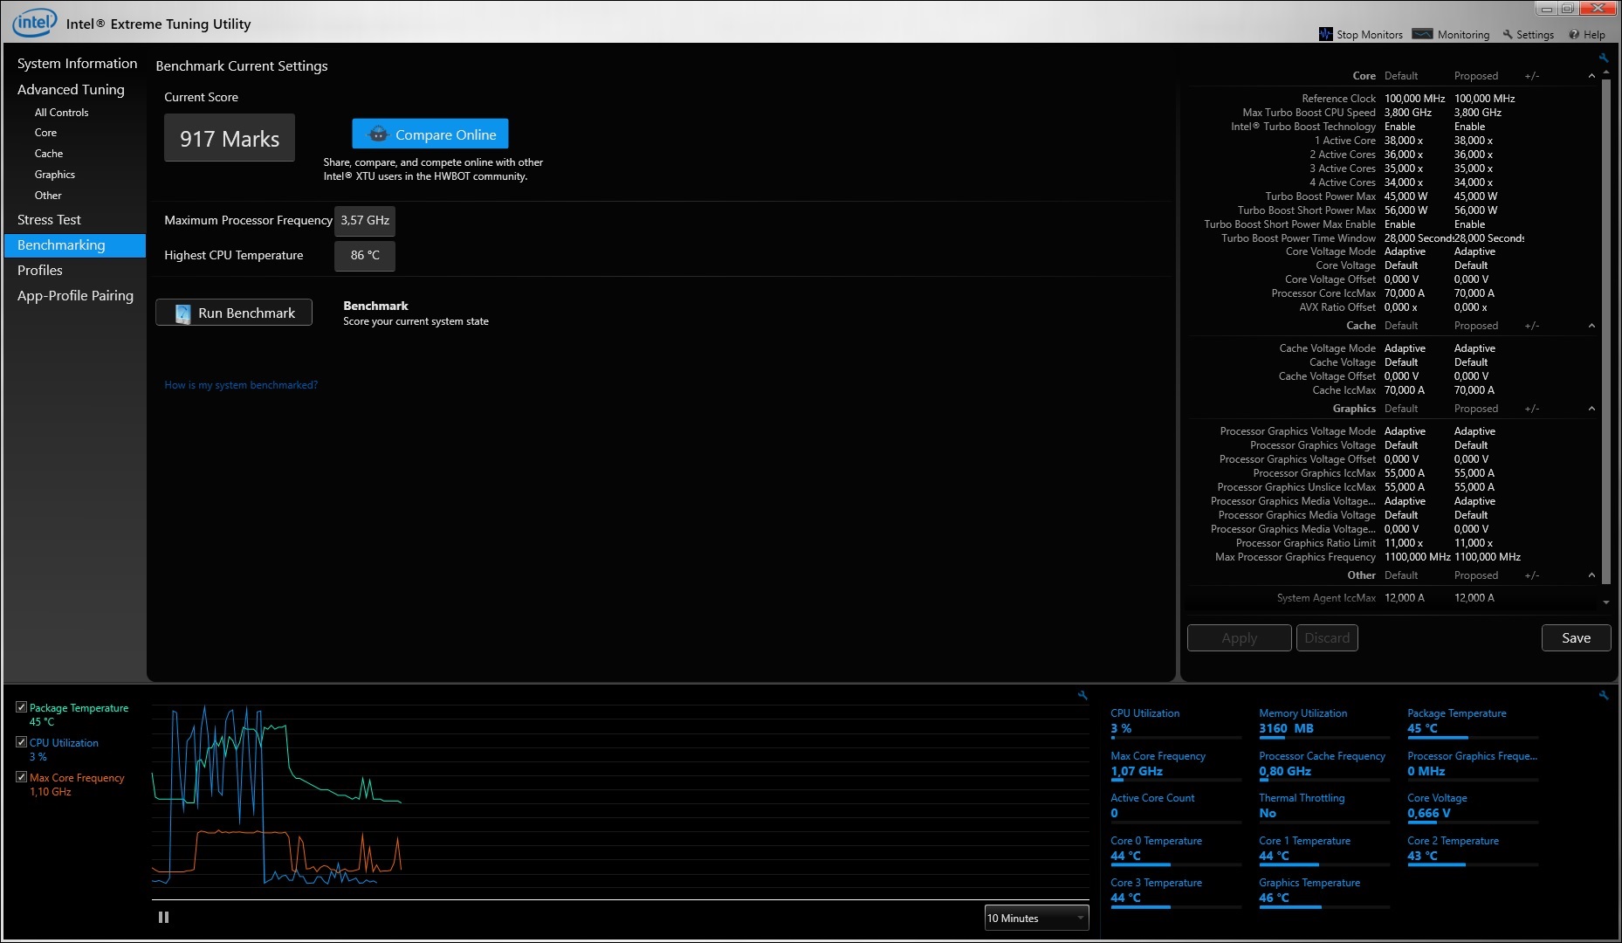
Task: Click the settings panel vertical scrollbar
Action: pos(1606,332)
